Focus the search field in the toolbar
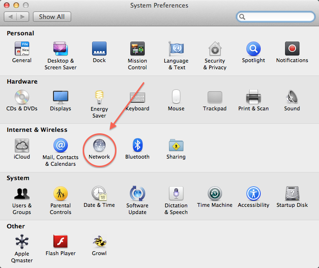319x268 pixels. [276, 17]
